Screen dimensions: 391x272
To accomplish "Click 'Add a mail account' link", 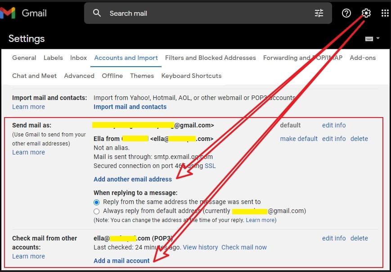I will tap(121, 261).
